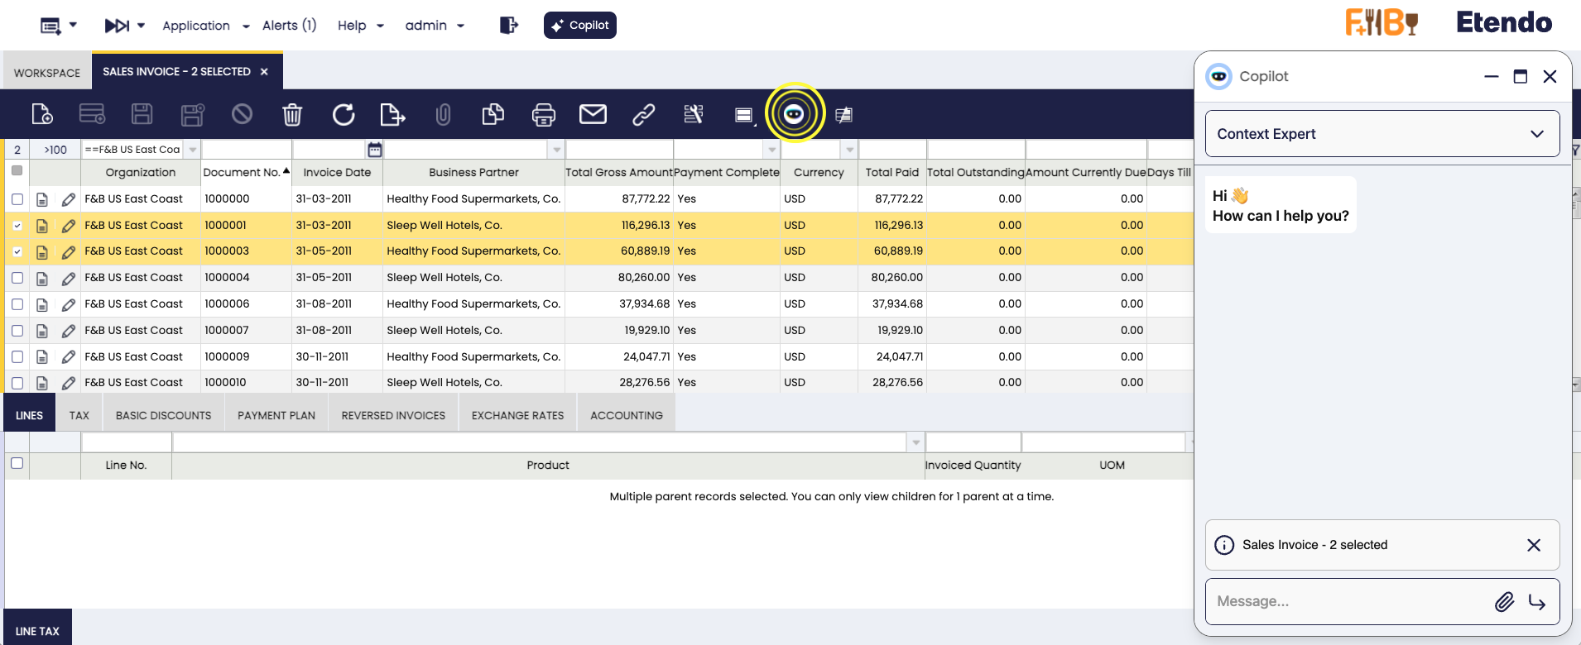Edit invoice 1000004 with pencil icon
The width and height of the screenshot is (1581, 645).
pyautogui.click(x=69, y=278)
